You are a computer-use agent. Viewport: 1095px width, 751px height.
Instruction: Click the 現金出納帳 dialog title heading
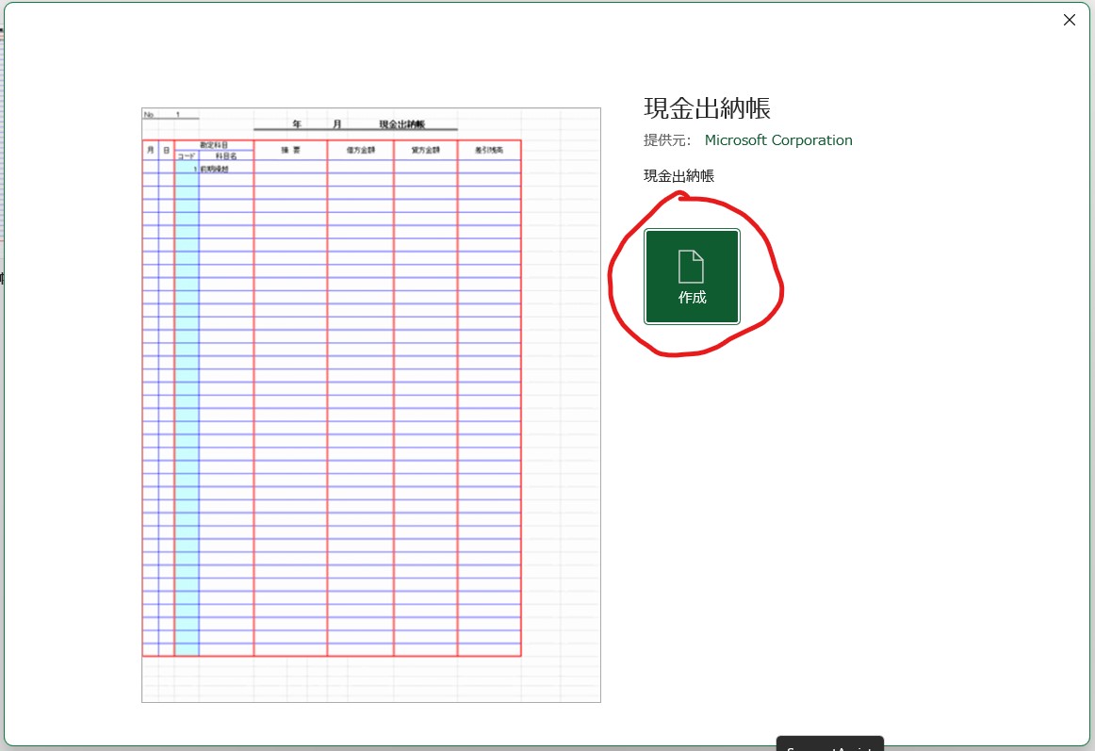point(707,108)
